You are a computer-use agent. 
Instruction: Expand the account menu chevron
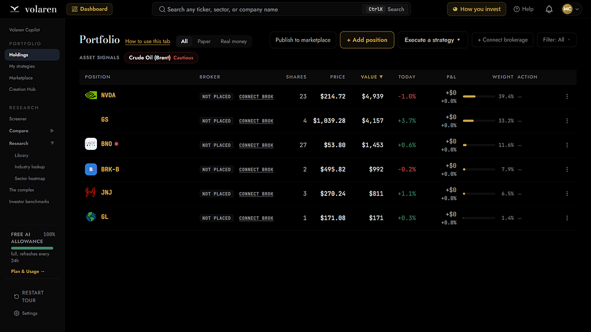pos(577,9)
